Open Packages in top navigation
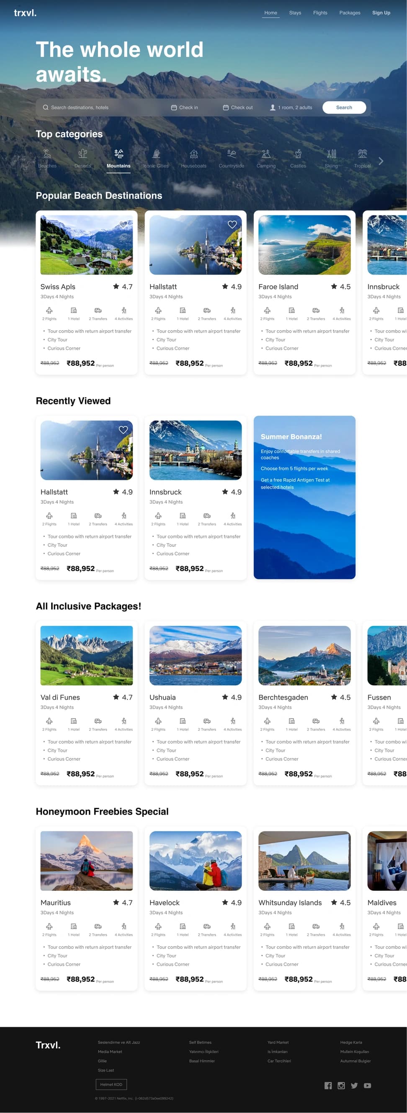Image resolution: width=407 pixels, height=1113 pixels. coord(350,13)
